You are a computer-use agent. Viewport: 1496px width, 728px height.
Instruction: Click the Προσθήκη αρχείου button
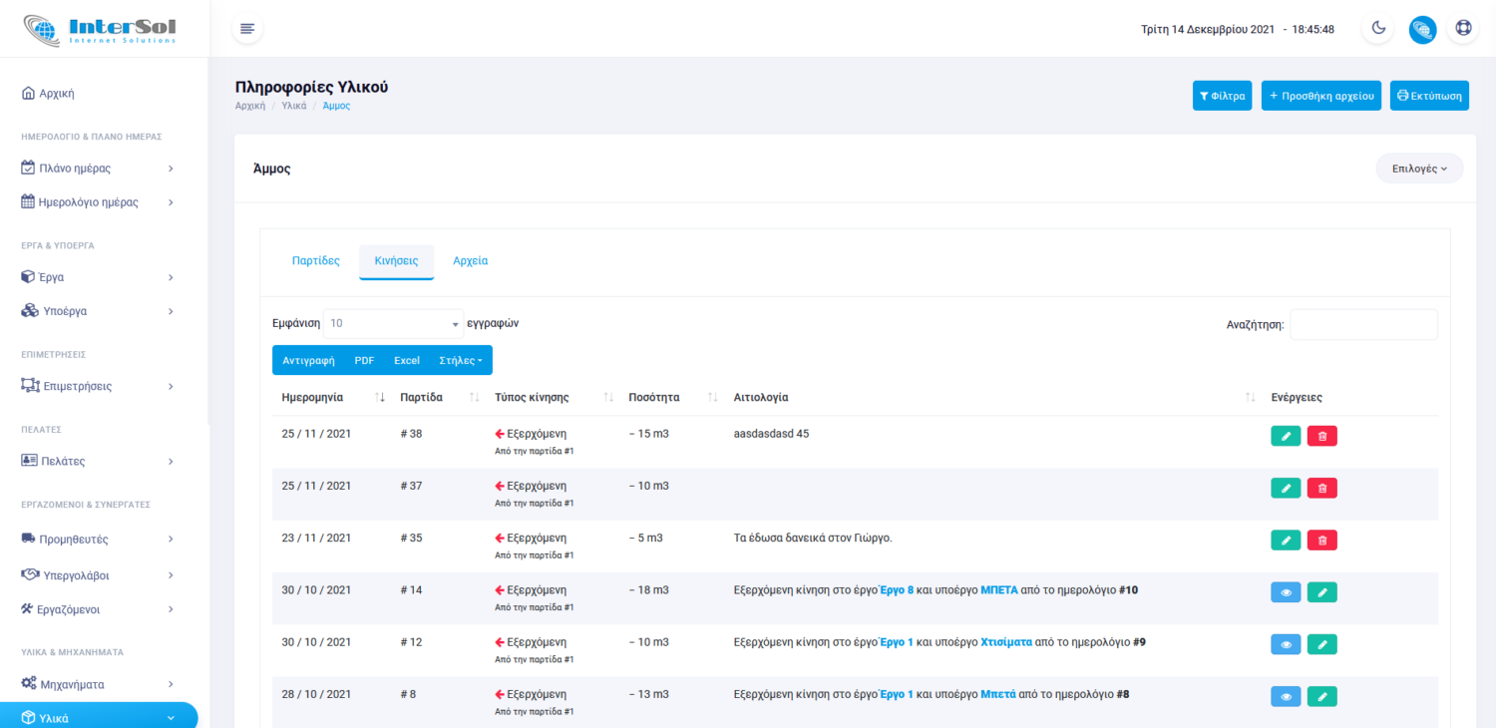pos(1320,96)
